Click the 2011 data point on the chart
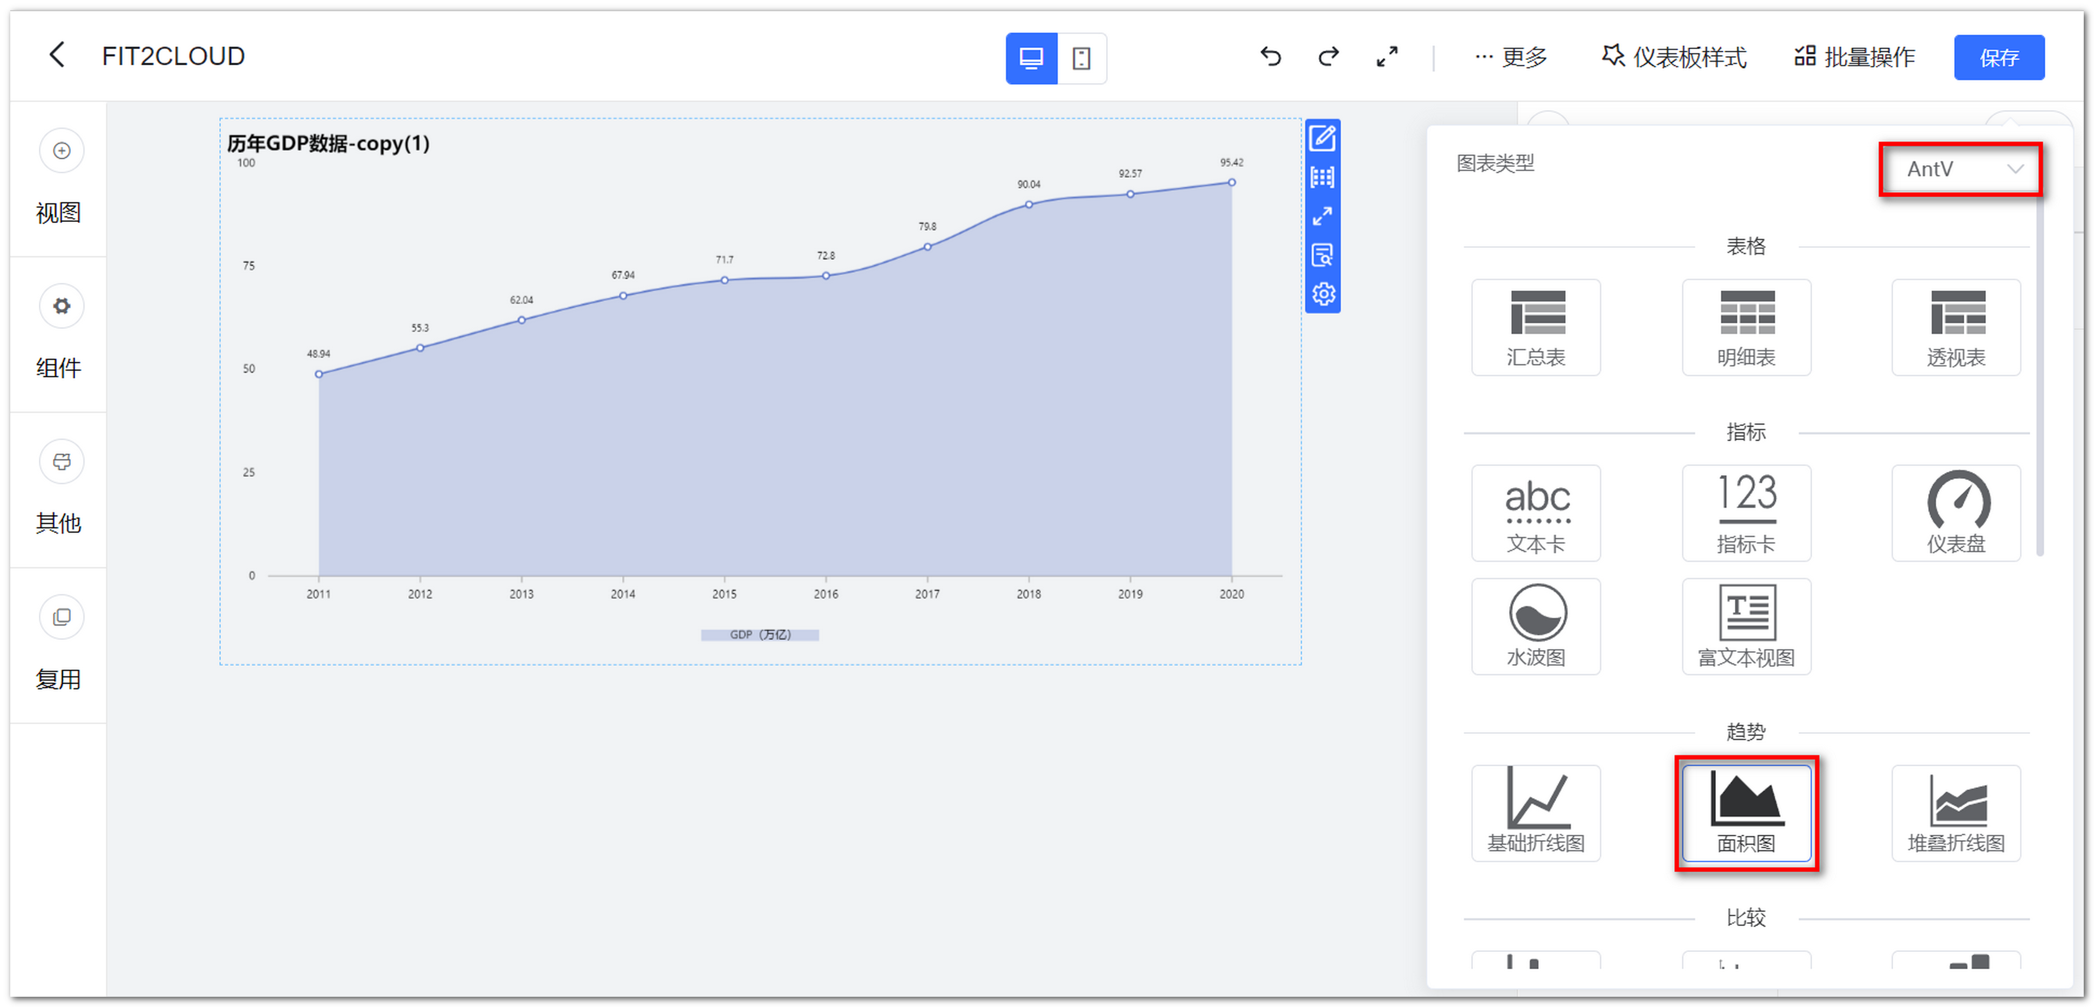2094x1007 pixels. coord(319,373)
